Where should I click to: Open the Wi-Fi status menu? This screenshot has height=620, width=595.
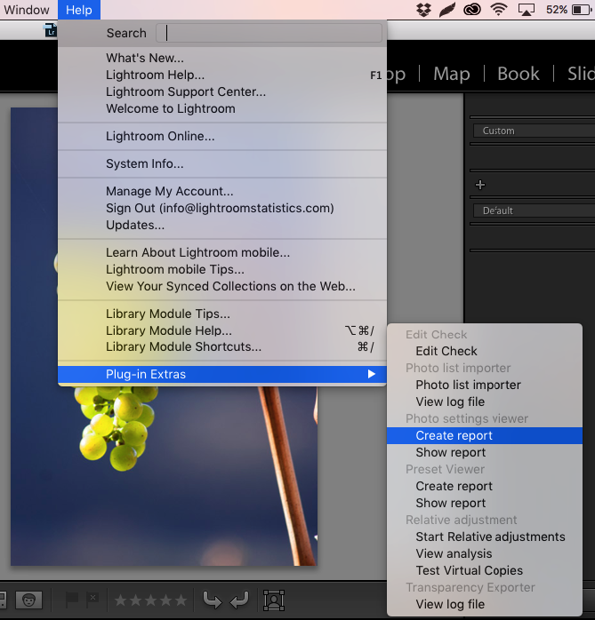(x=499, y=10)
